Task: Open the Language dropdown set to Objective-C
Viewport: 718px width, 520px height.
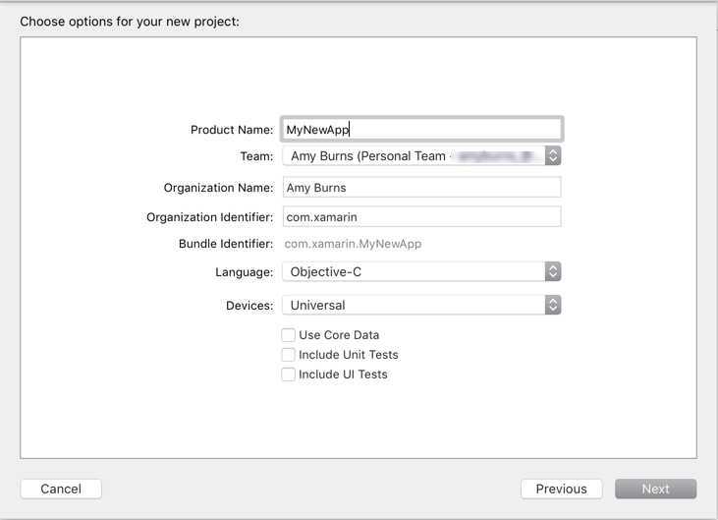Action: (421, 271)
